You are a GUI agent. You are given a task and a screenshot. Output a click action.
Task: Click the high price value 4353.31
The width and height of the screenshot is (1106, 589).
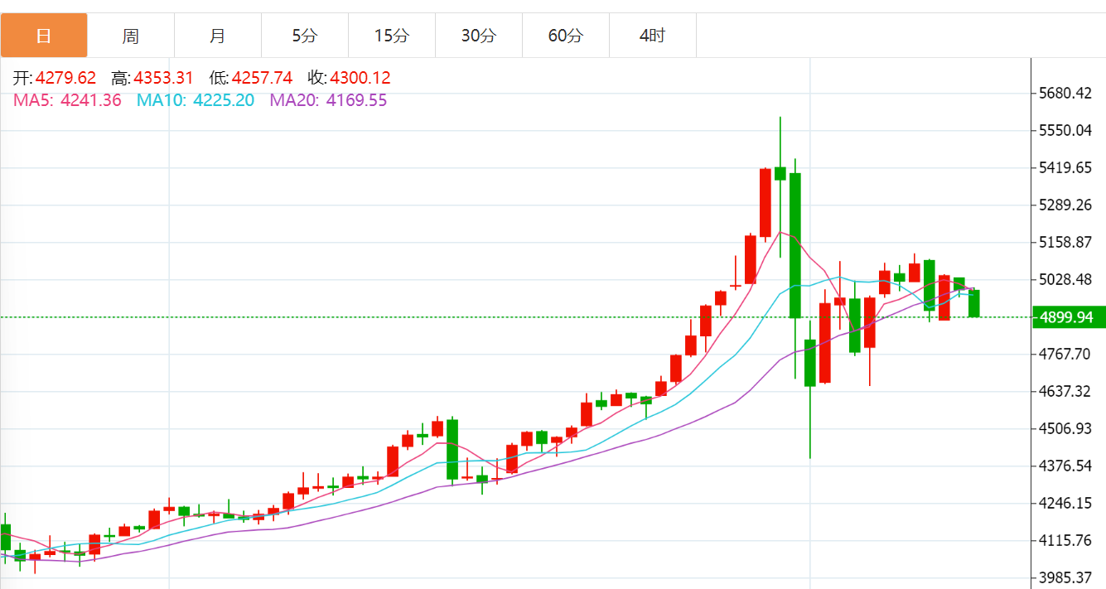(163, 78)
